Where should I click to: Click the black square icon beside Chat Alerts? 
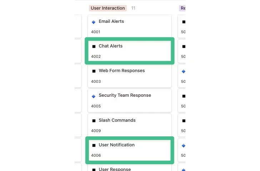[x=94, y=46]
